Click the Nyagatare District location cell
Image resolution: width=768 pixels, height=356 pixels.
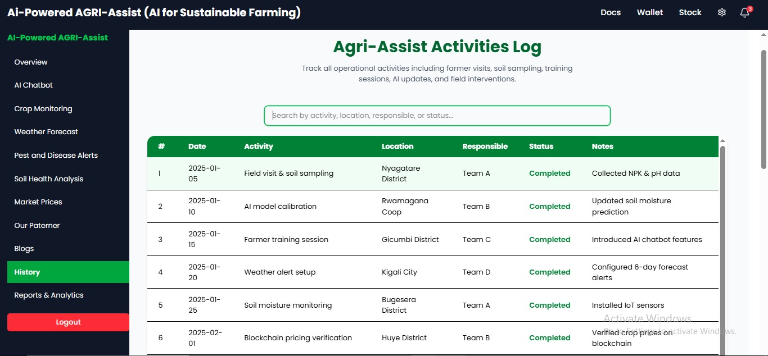[401, 174]
